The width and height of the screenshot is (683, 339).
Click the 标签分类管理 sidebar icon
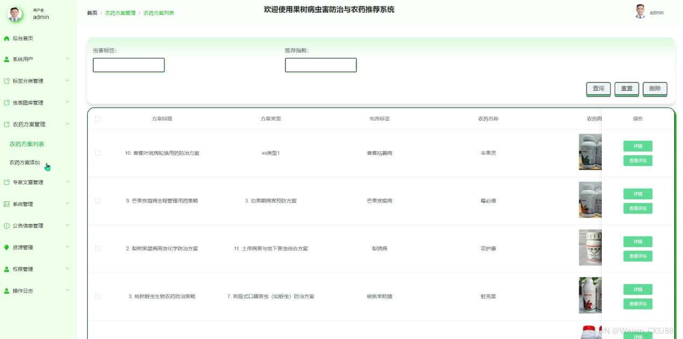pos(6,81)
